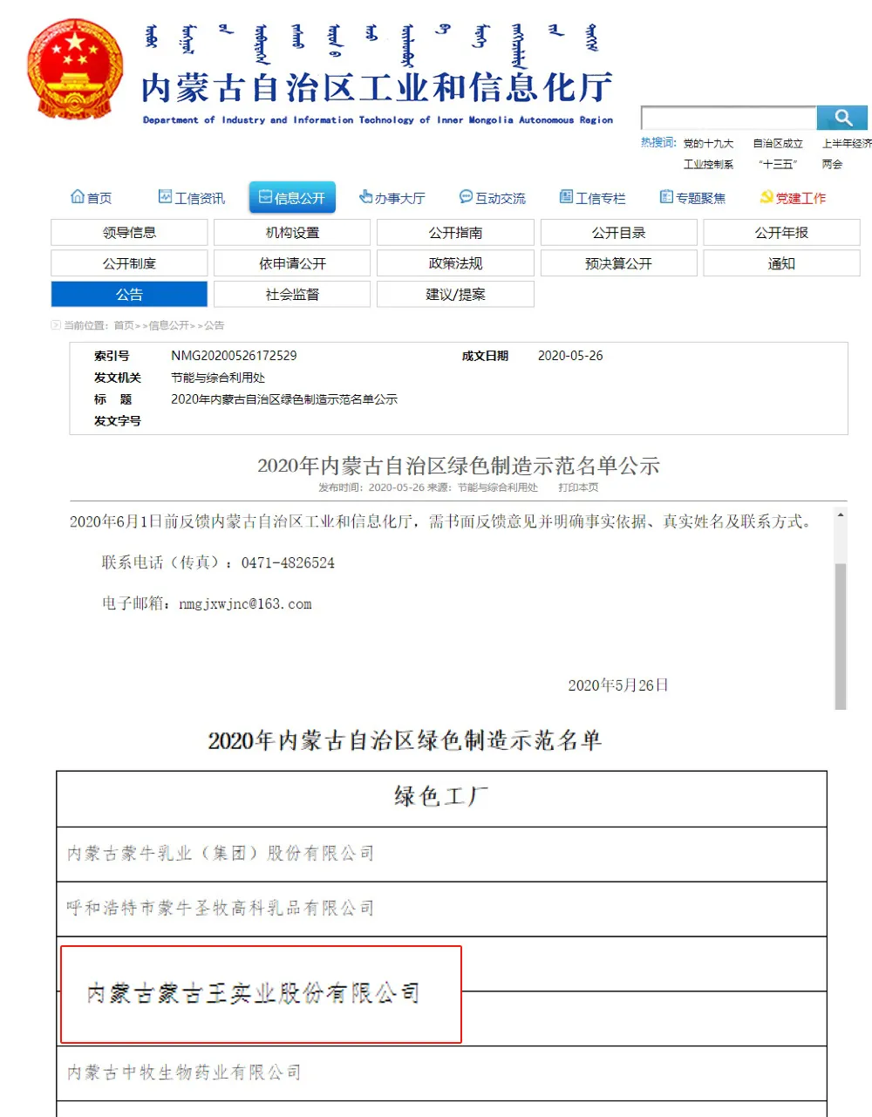Open the 政策法规 submenu item

point(455,263)
